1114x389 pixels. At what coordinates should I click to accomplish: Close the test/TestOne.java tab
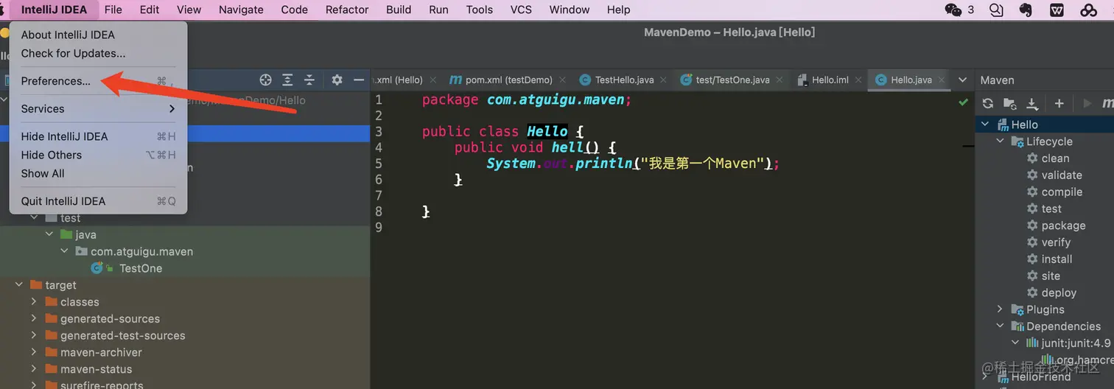pyautogui.click(x=780, y=80)
